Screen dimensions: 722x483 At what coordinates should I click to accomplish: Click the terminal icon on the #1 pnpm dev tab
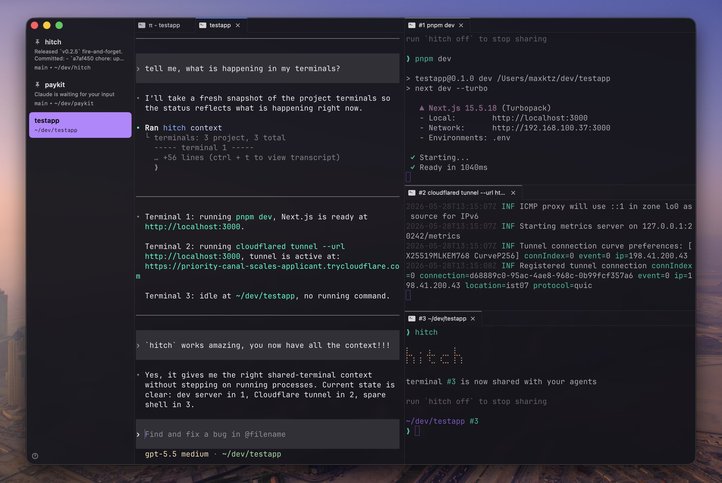tap(412, 25)
